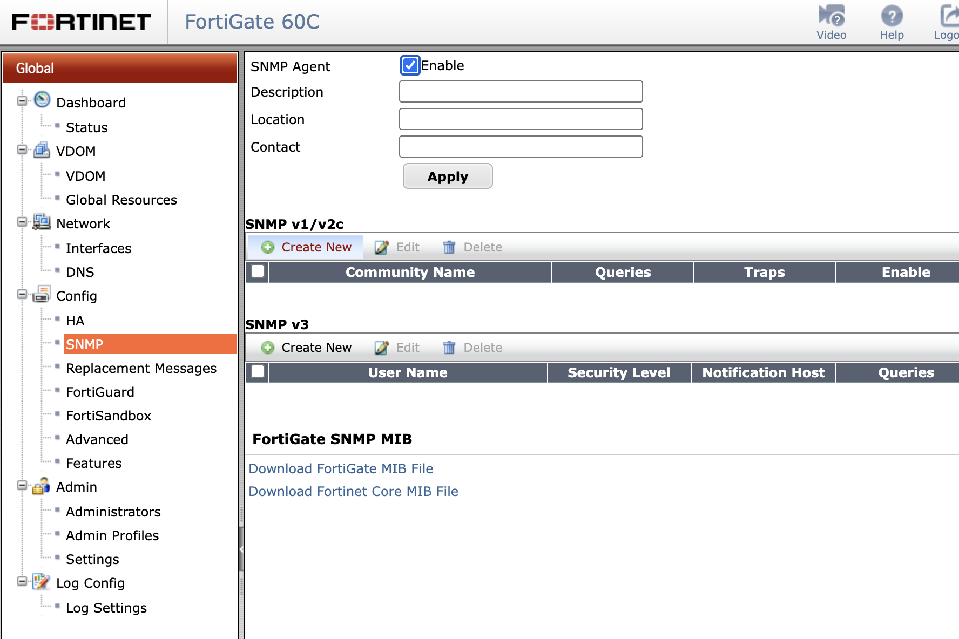Click Edit pencil icon under SNMP v1/v2c
This screenshot has width=959, height=639.
click(x=382, y=247)
